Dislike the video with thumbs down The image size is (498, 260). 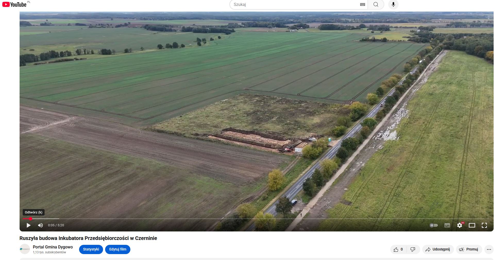coord(413,249)
